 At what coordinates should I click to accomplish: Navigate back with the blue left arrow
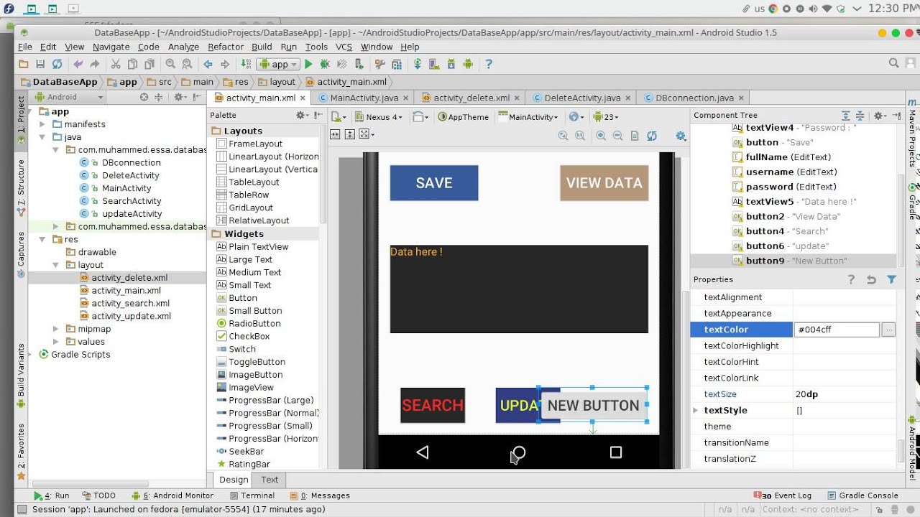click(x=208, y=64)
